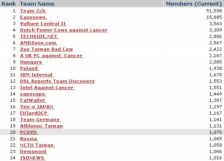This screenshot has width=224, height=161.
Task: Open the Poland team link
Action: point(30,68)
